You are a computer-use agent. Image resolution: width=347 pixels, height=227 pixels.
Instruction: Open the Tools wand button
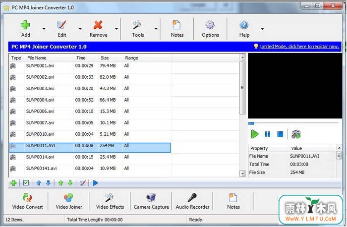point(138,29)
